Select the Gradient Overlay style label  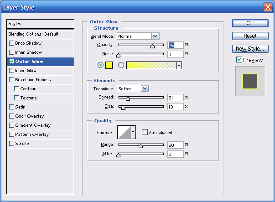33,125
